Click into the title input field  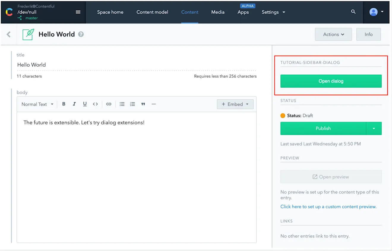[137, 65]
